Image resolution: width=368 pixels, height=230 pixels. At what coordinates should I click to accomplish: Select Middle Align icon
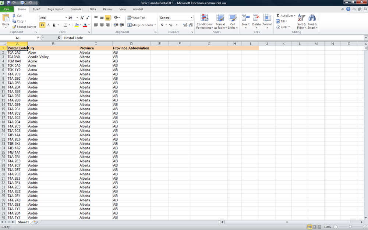point(102,18)
